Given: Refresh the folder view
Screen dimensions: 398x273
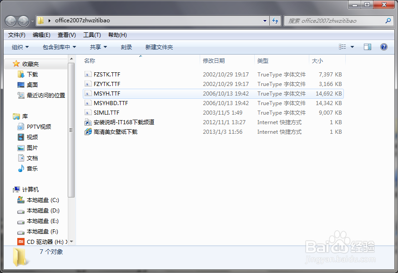Looking at the screenshot, I should pyautogui.click(x=275, y=21).
